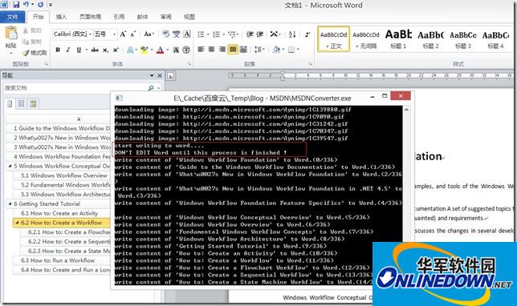Open the bullet list style dropdown
The width and height of the screenshot is (517, 306).
pos(207,34)
